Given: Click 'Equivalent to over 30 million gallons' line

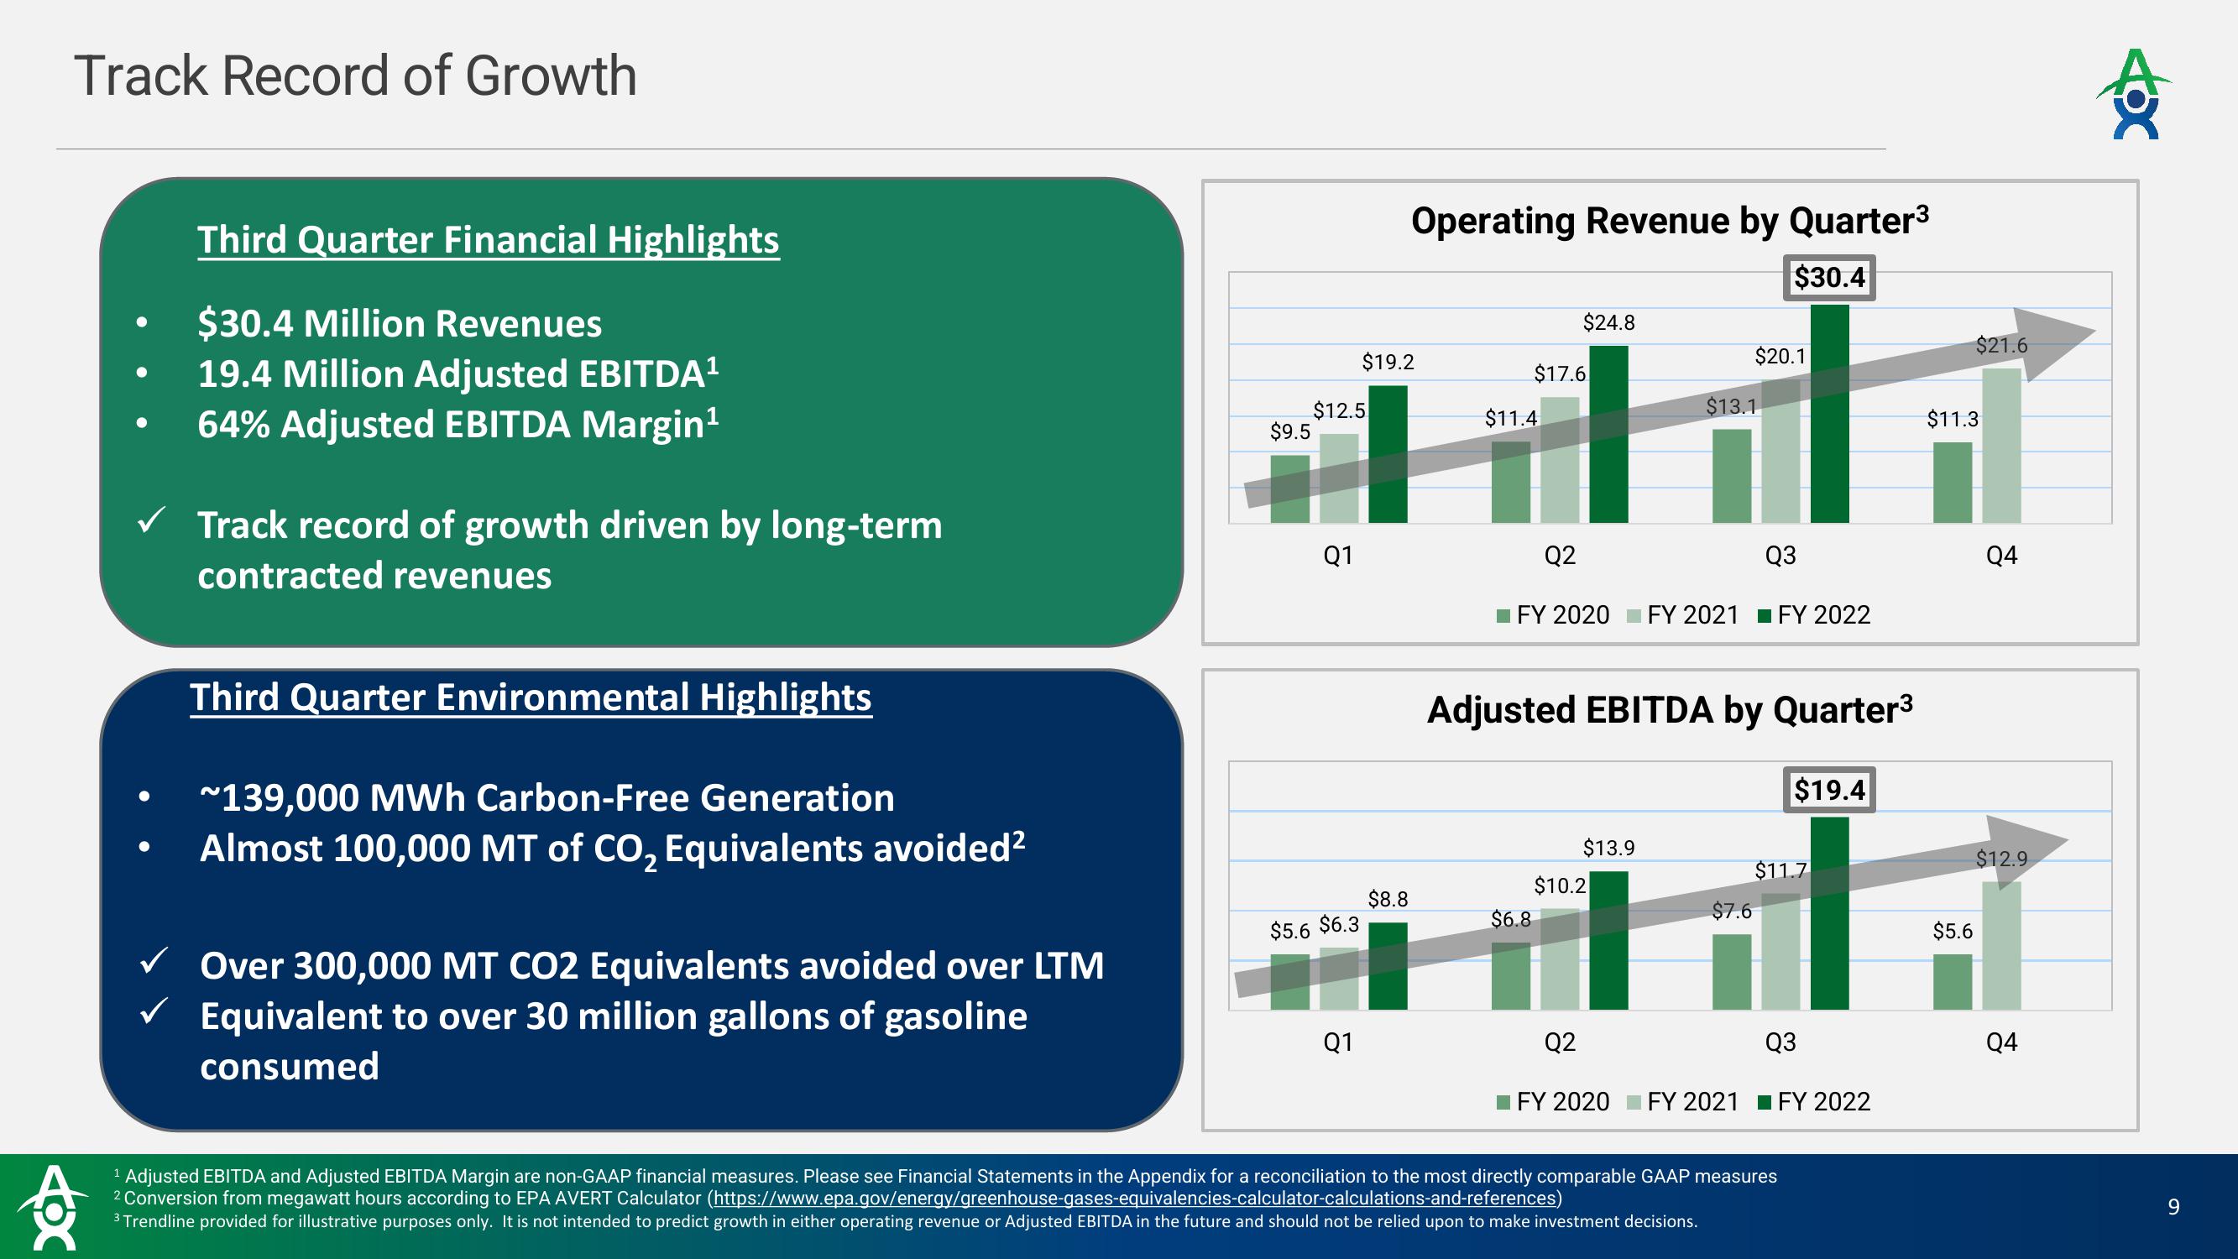Looking at the screenshot, I should click(x=614, y=1041).
